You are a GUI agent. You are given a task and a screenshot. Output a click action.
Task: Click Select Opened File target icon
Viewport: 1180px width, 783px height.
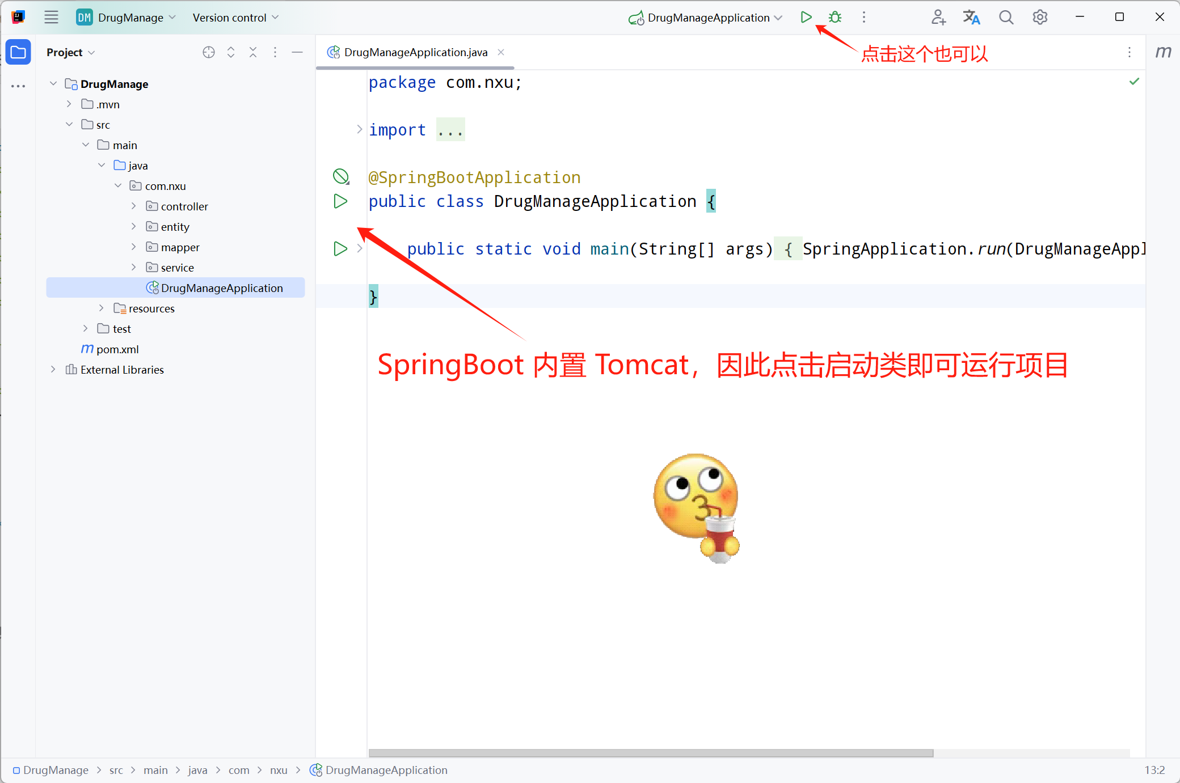(x=208, y=52)
